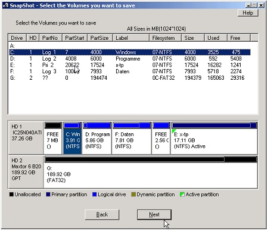Select the C: Windows volume row
Viewport: 268px width, 231px height.
[130, 52]
